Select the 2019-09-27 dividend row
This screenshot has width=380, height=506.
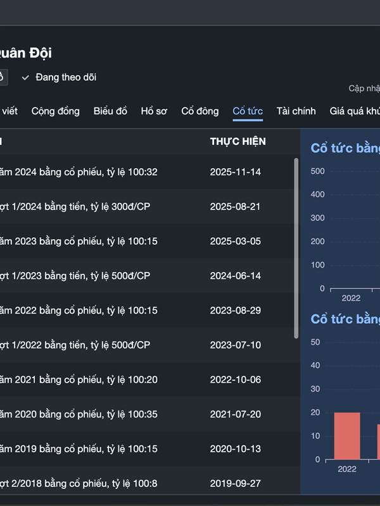146,483
